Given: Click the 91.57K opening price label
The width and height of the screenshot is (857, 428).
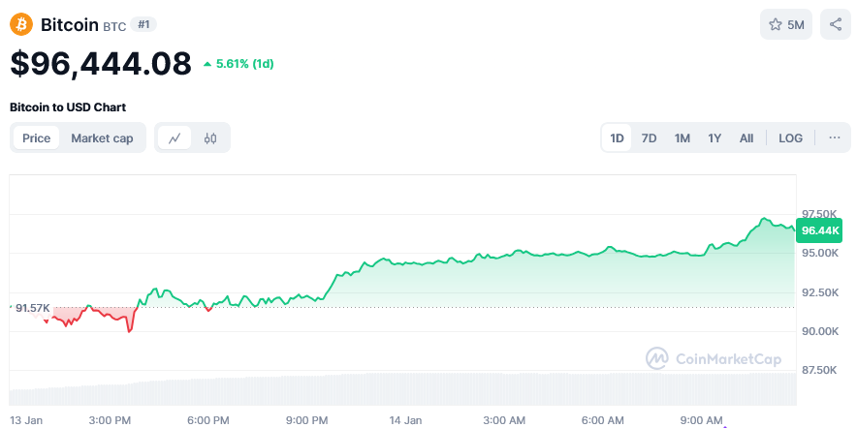Looking at the screenshot, I should click(32, 309).
